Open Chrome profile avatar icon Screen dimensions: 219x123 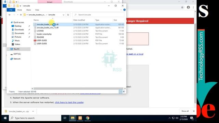(x=188, y=7)
